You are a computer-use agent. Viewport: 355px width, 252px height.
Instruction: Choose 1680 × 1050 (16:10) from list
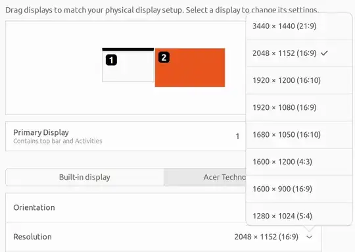coord(299,135)
